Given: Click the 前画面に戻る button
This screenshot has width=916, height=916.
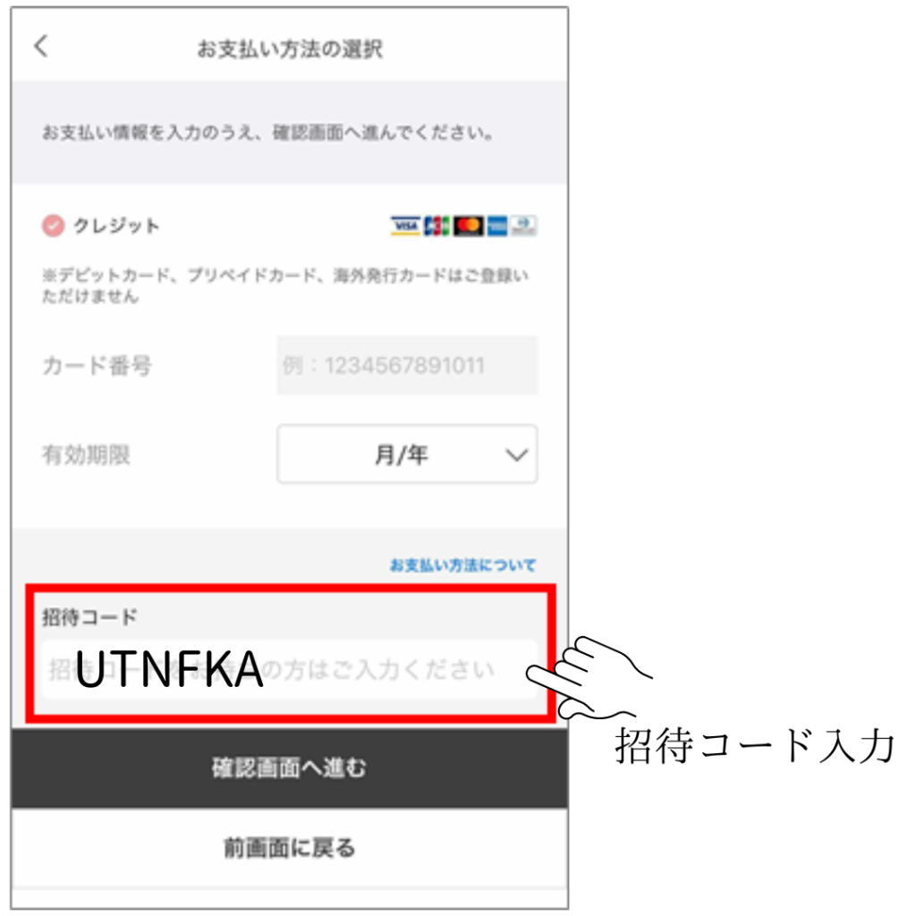Looking at the screenshot, I should (289, 848).
